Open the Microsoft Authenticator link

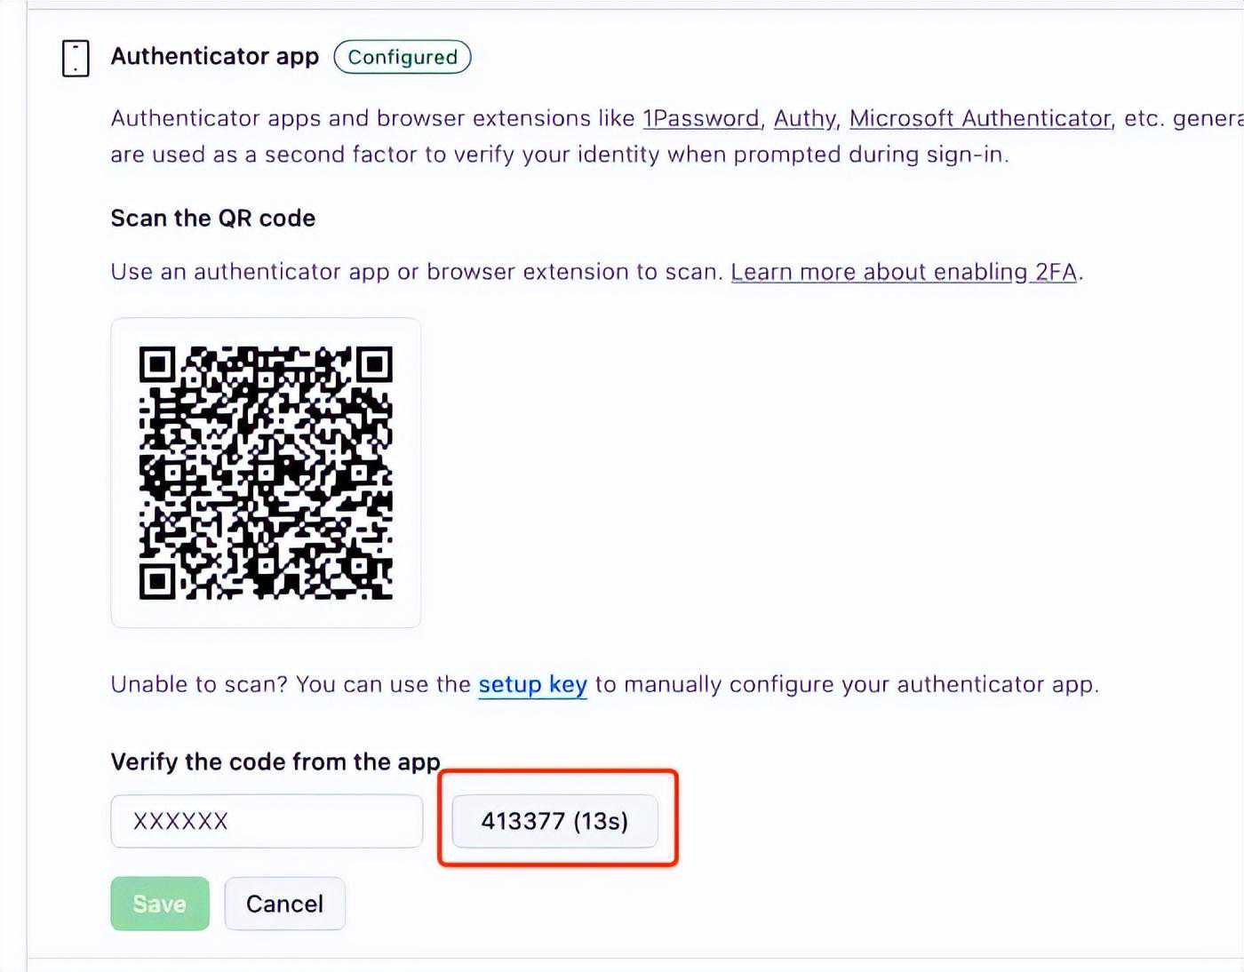point(979,118)
